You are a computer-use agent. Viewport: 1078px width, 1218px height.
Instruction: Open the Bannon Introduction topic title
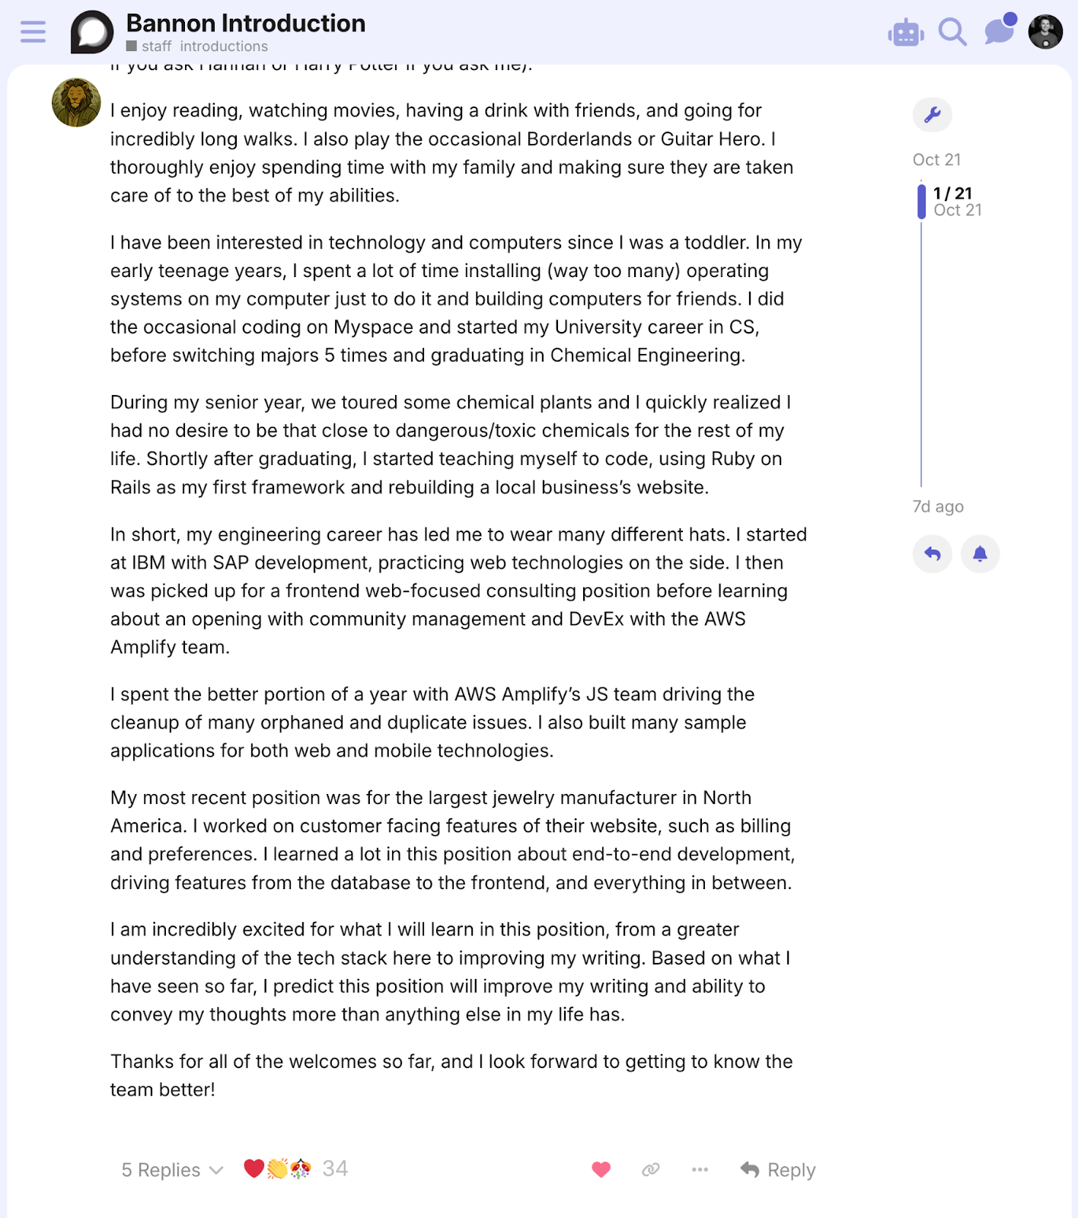click(x=245, y=23)
